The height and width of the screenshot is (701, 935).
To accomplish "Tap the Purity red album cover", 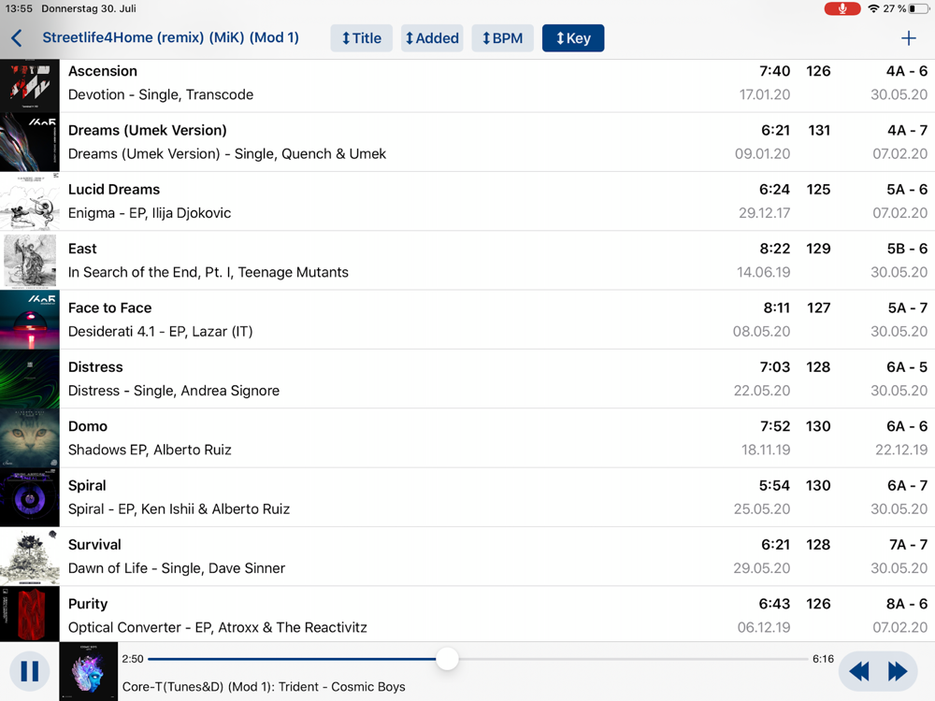I will [30, 614].
